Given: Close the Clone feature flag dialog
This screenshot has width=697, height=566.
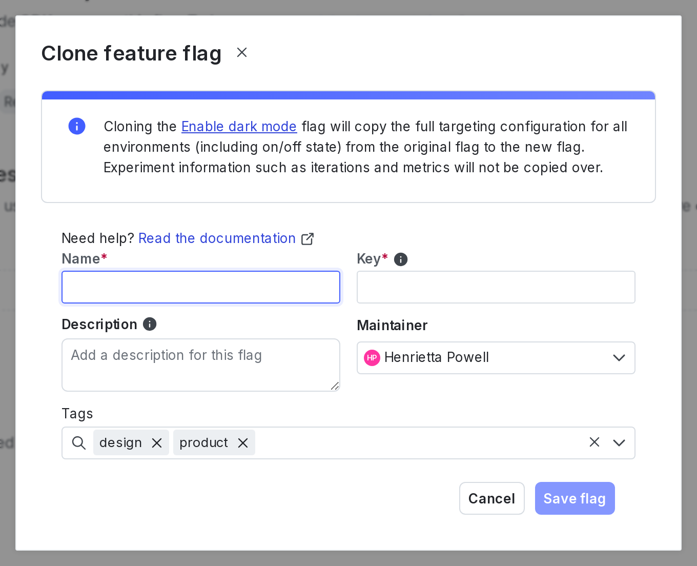Looking at the screenshot, I should (x=241, y=52).
